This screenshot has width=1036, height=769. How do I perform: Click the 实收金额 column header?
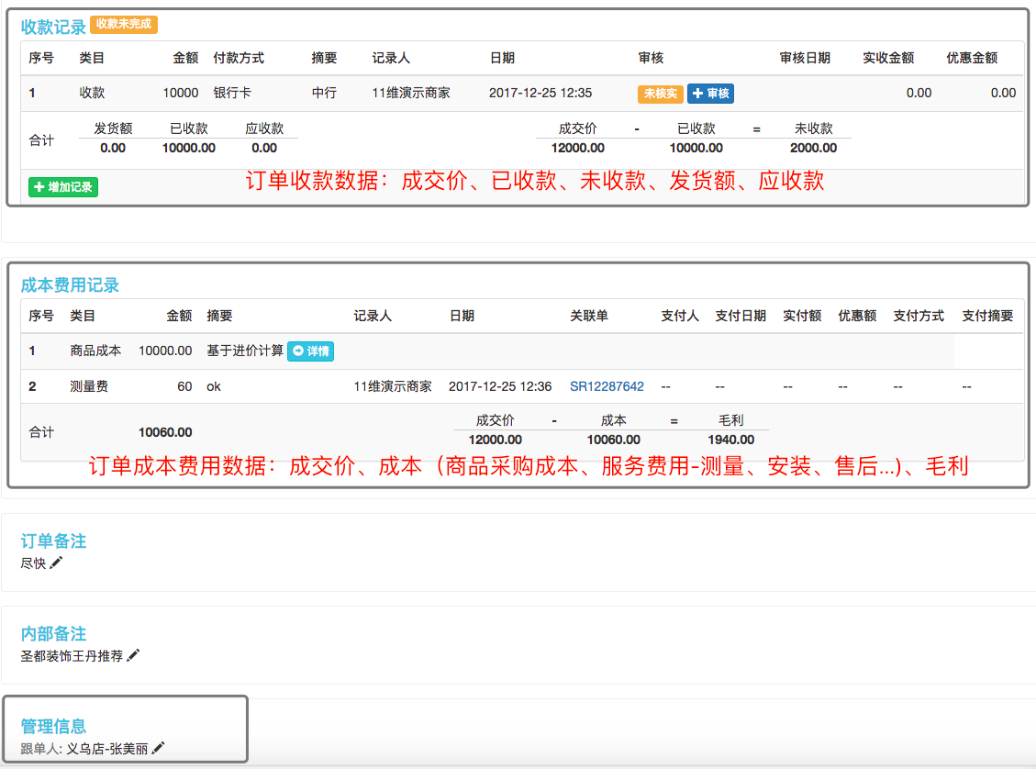[888, 58]
